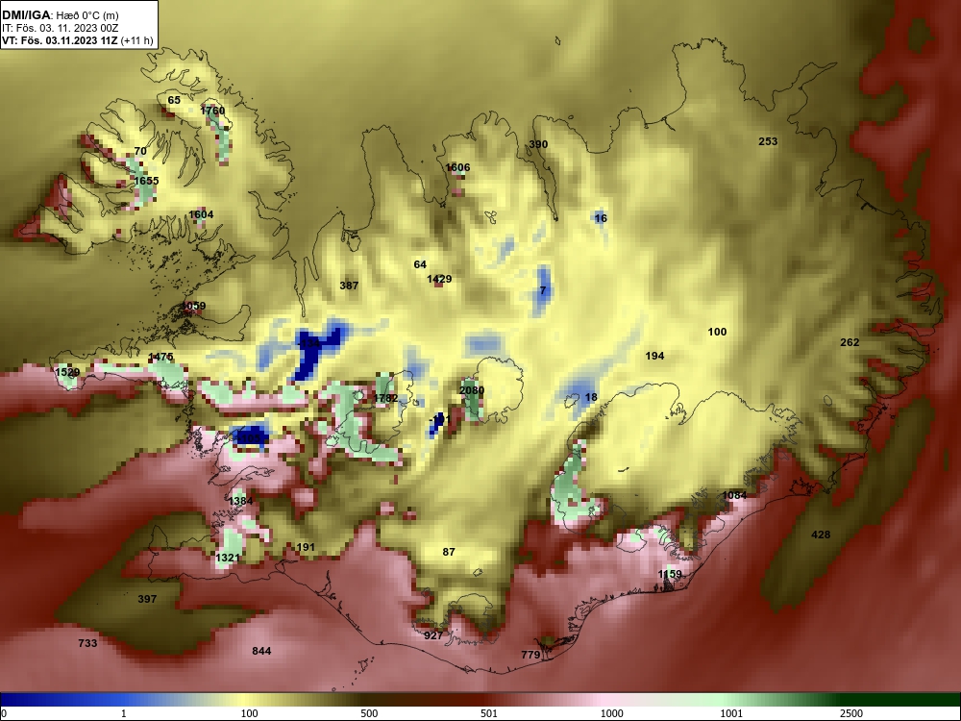The height and width of the screenshot is (721, 961).
Task: Click the map value 397
Action: [147, 599]
